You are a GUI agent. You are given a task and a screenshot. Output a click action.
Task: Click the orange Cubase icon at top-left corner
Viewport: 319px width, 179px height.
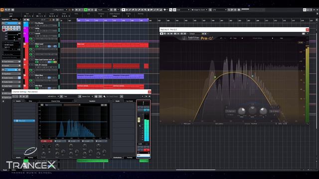[x=2, y=10]
